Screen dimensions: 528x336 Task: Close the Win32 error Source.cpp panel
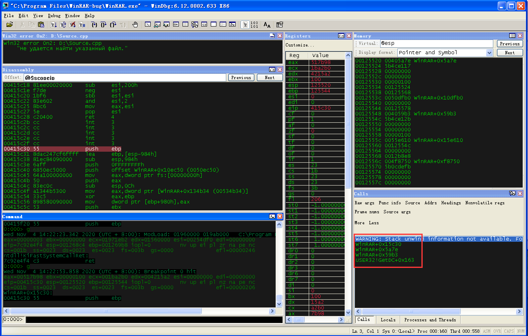[x=280, y=36]
